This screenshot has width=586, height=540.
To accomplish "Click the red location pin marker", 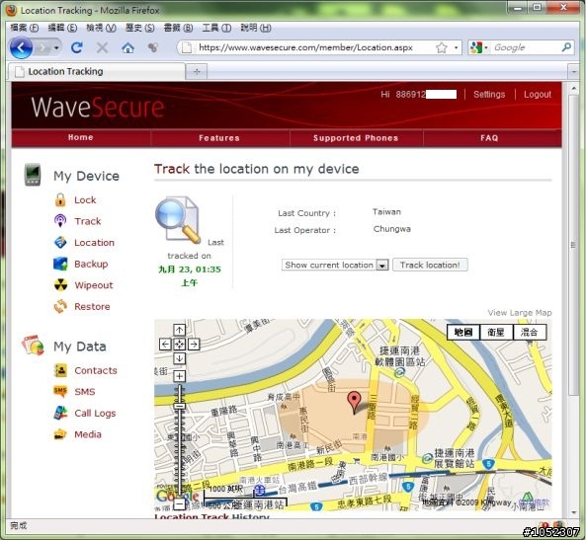I will [354, 402].
